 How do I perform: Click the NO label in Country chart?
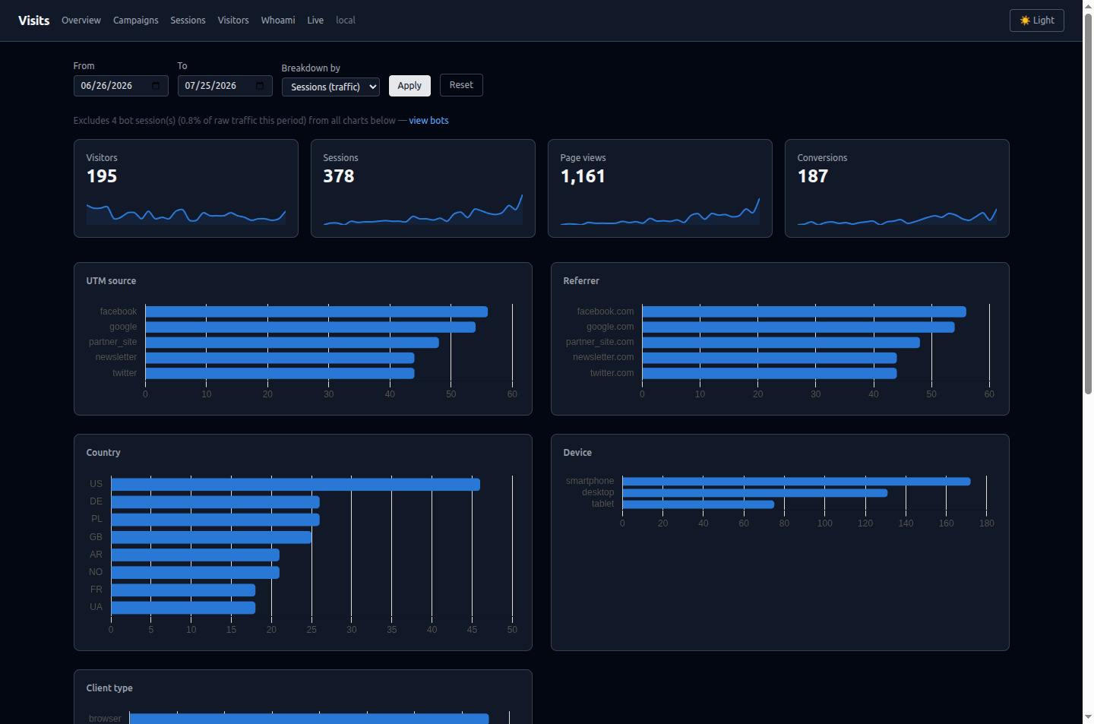tap(96, 573)
